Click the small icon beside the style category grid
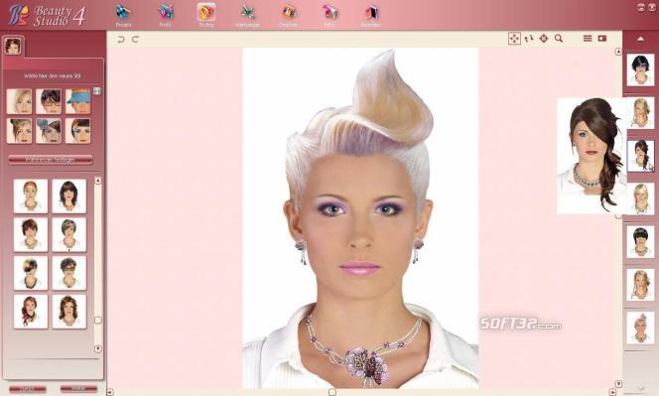Screen dimensions: 659x396 click(x=96, y=90)
